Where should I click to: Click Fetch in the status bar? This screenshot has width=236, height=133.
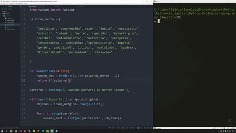[x=133, y=128]
